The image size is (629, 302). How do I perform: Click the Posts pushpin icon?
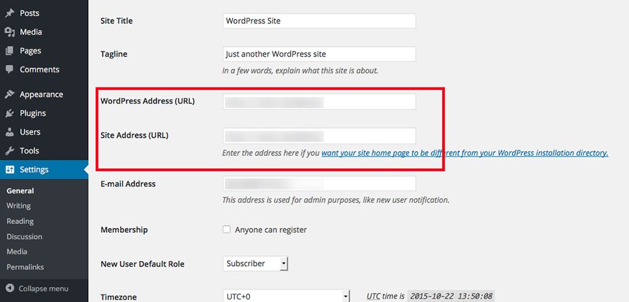tap(9, 13)
